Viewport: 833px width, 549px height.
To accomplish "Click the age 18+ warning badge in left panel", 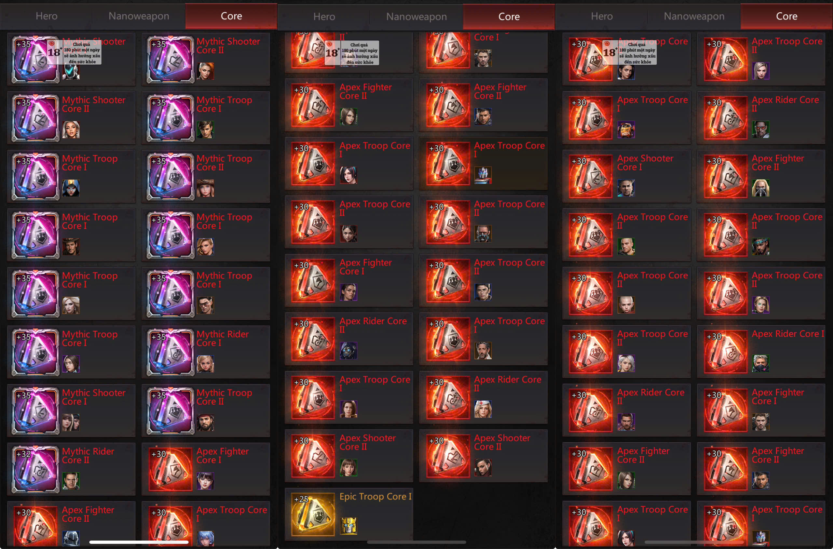I will coord(74,52).
